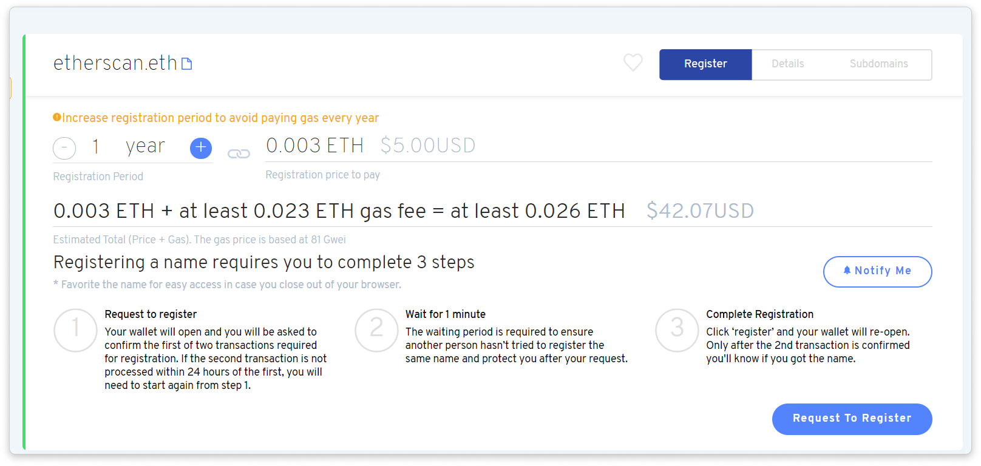Increase registration period with the plus button
The image size is (981, 466).
[200, 147]
